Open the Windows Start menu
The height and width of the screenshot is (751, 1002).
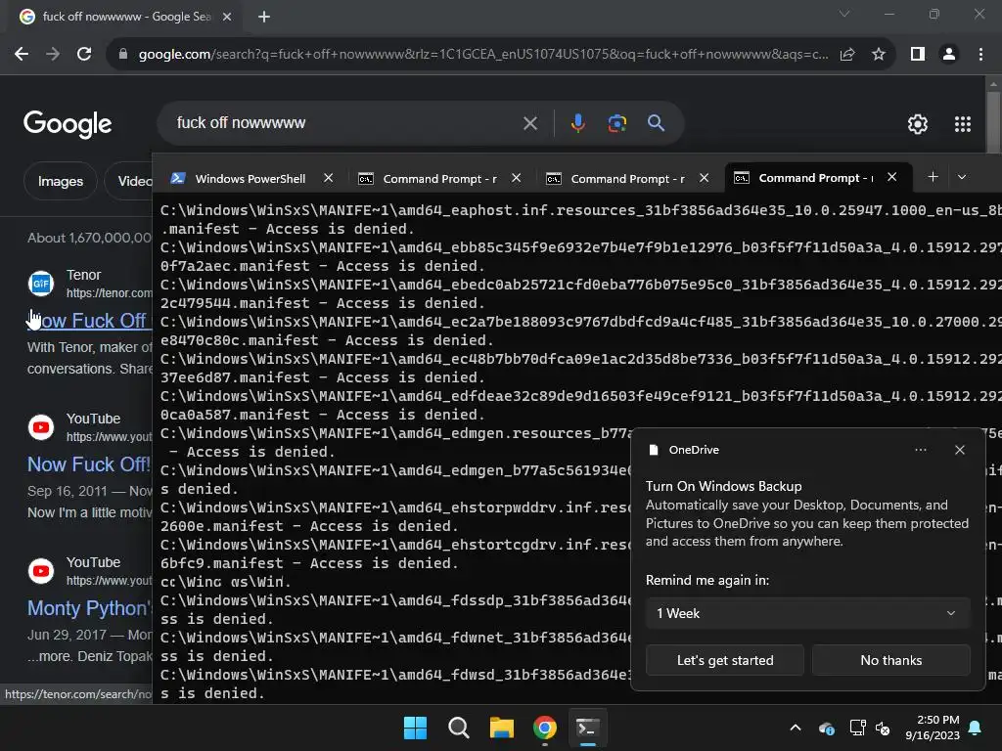(x=415, y=728)
